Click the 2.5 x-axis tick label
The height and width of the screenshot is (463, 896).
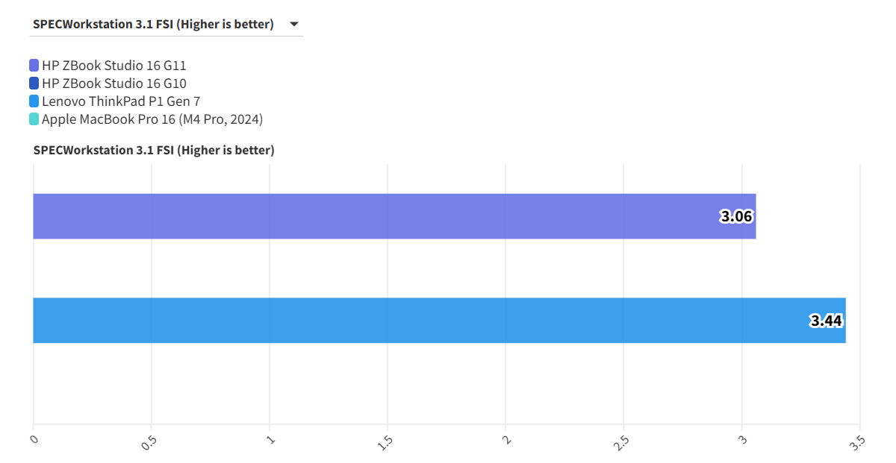tap(622, 442)
